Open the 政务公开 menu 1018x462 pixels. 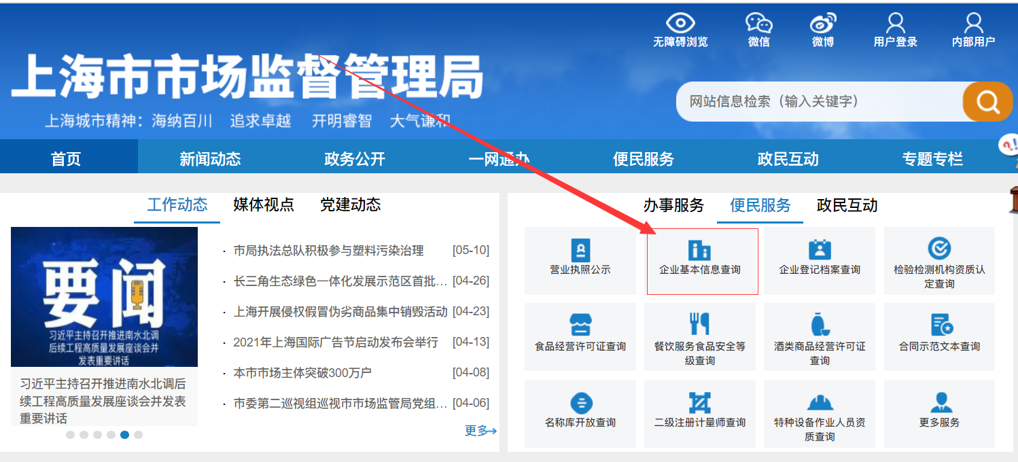351,157
